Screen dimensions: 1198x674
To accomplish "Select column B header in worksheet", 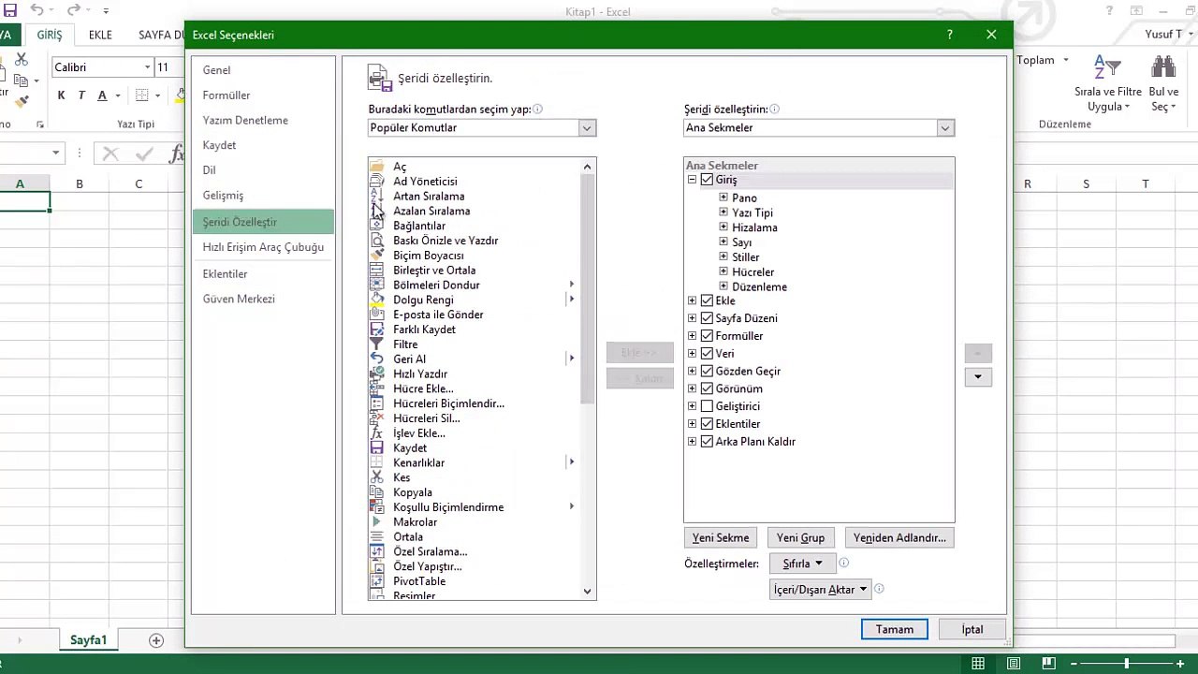I will [80, 184].
